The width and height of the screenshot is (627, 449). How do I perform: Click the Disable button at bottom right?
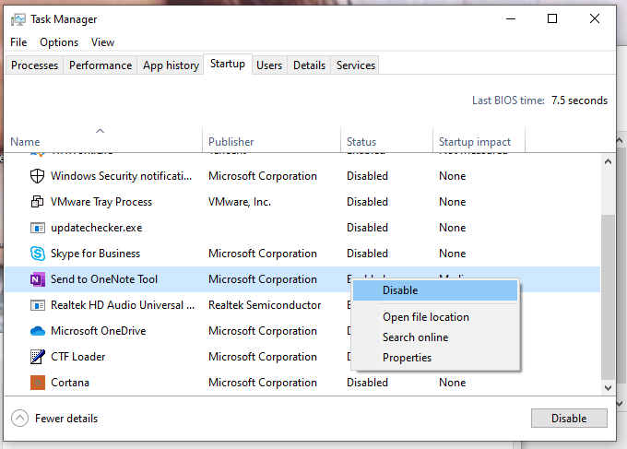(x=569, y=419)
